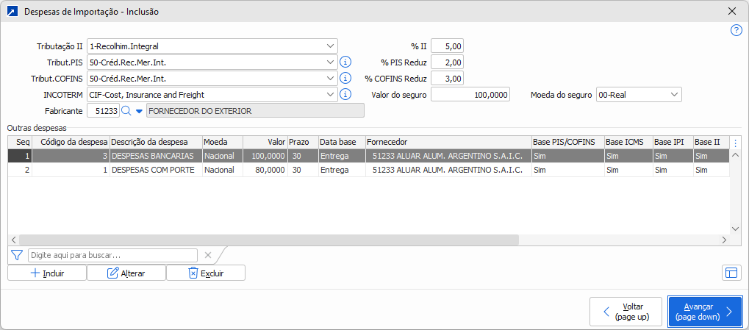Image resolution: width=749 pixels, height=330 pixels.
Task: Expand the Tributação II dropdown
Action: pos(329,46)
